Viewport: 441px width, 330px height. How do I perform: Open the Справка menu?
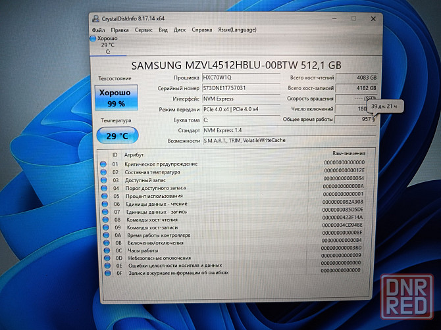tap(201, 30)
